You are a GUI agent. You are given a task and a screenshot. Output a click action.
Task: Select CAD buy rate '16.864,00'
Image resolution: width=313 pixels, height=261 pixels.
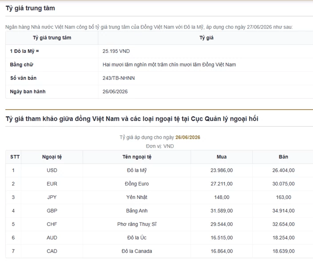pyautogui.click(x=222, y=251)
